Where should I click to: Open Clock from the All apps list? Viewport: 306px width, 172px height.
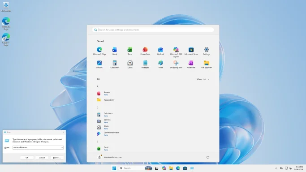(x=103, y=127)
